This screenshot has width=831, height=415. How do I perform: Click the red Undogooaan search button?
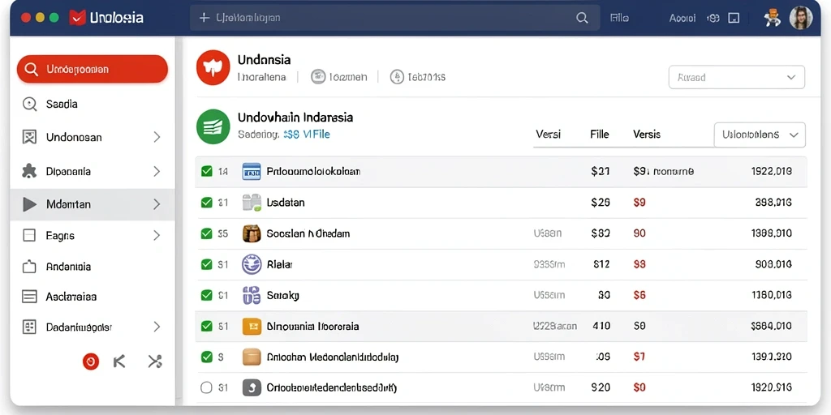(93, 69)
